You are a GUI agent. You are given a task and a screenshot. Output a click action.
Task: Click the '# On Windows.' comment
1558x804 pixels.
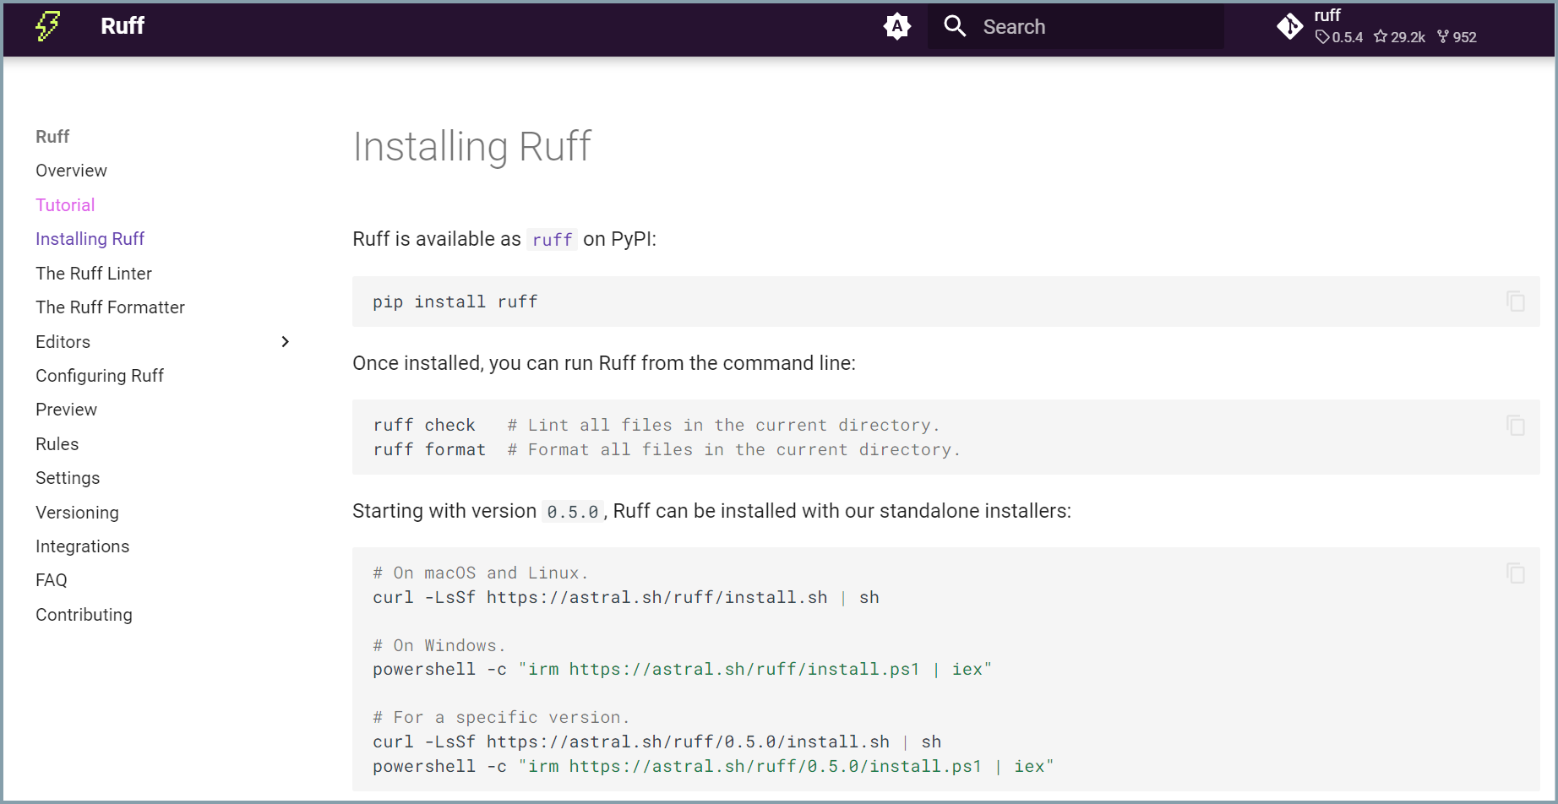tap(439, 646)
